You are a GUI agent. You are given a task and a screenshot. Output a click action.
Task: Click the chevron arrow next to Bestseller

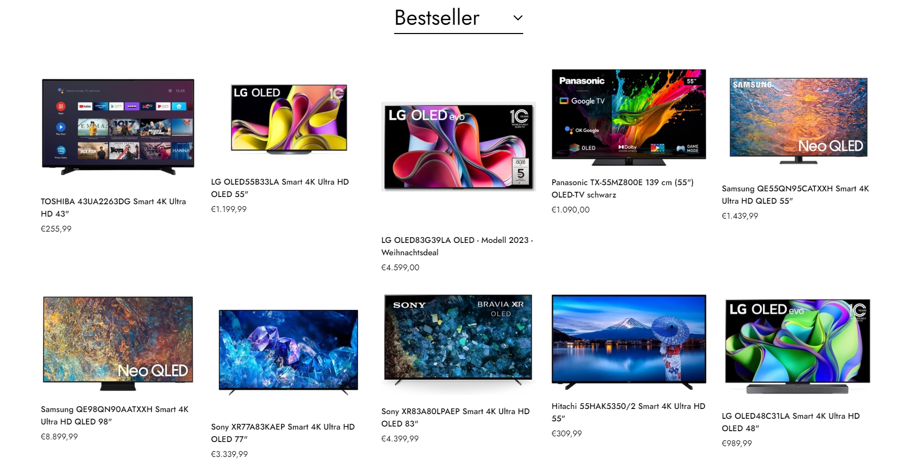(518, 18)
